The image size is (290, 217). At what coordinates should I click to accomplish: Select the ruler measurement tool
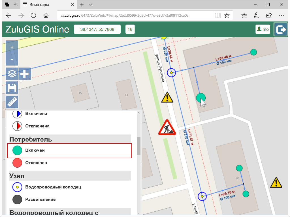click(x=12, y=102)
